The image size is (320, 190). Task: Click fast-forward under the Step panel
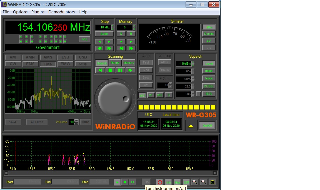pyautogui.click(x=109, y=48)
